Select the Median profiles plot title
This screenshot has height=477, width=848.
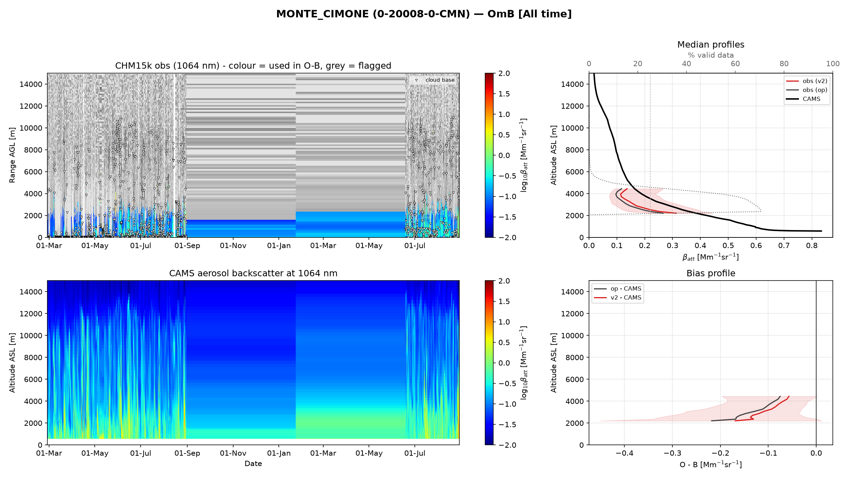click(711, 45)
